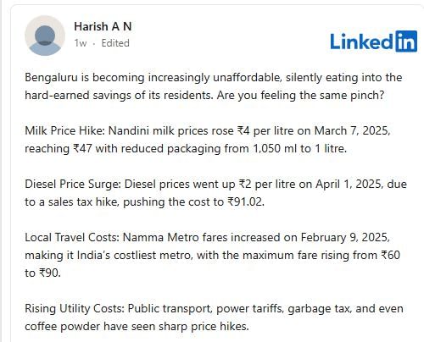424x342 pixels.
Task: Click the 'to ₹90.' fare line
Action: point(42,273)
